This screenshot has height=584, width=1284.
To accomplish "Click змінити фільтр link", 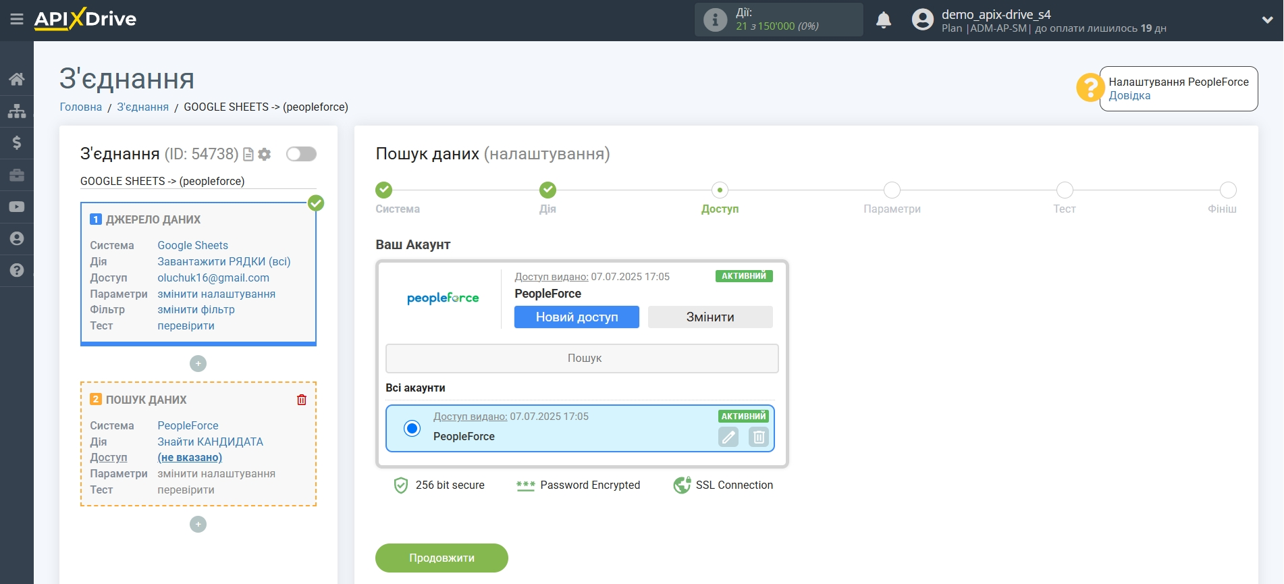I will (196, 309).
